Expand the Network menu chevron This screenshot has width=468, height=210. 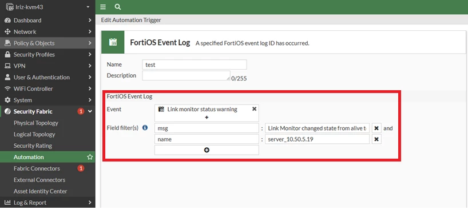point(90,31)
